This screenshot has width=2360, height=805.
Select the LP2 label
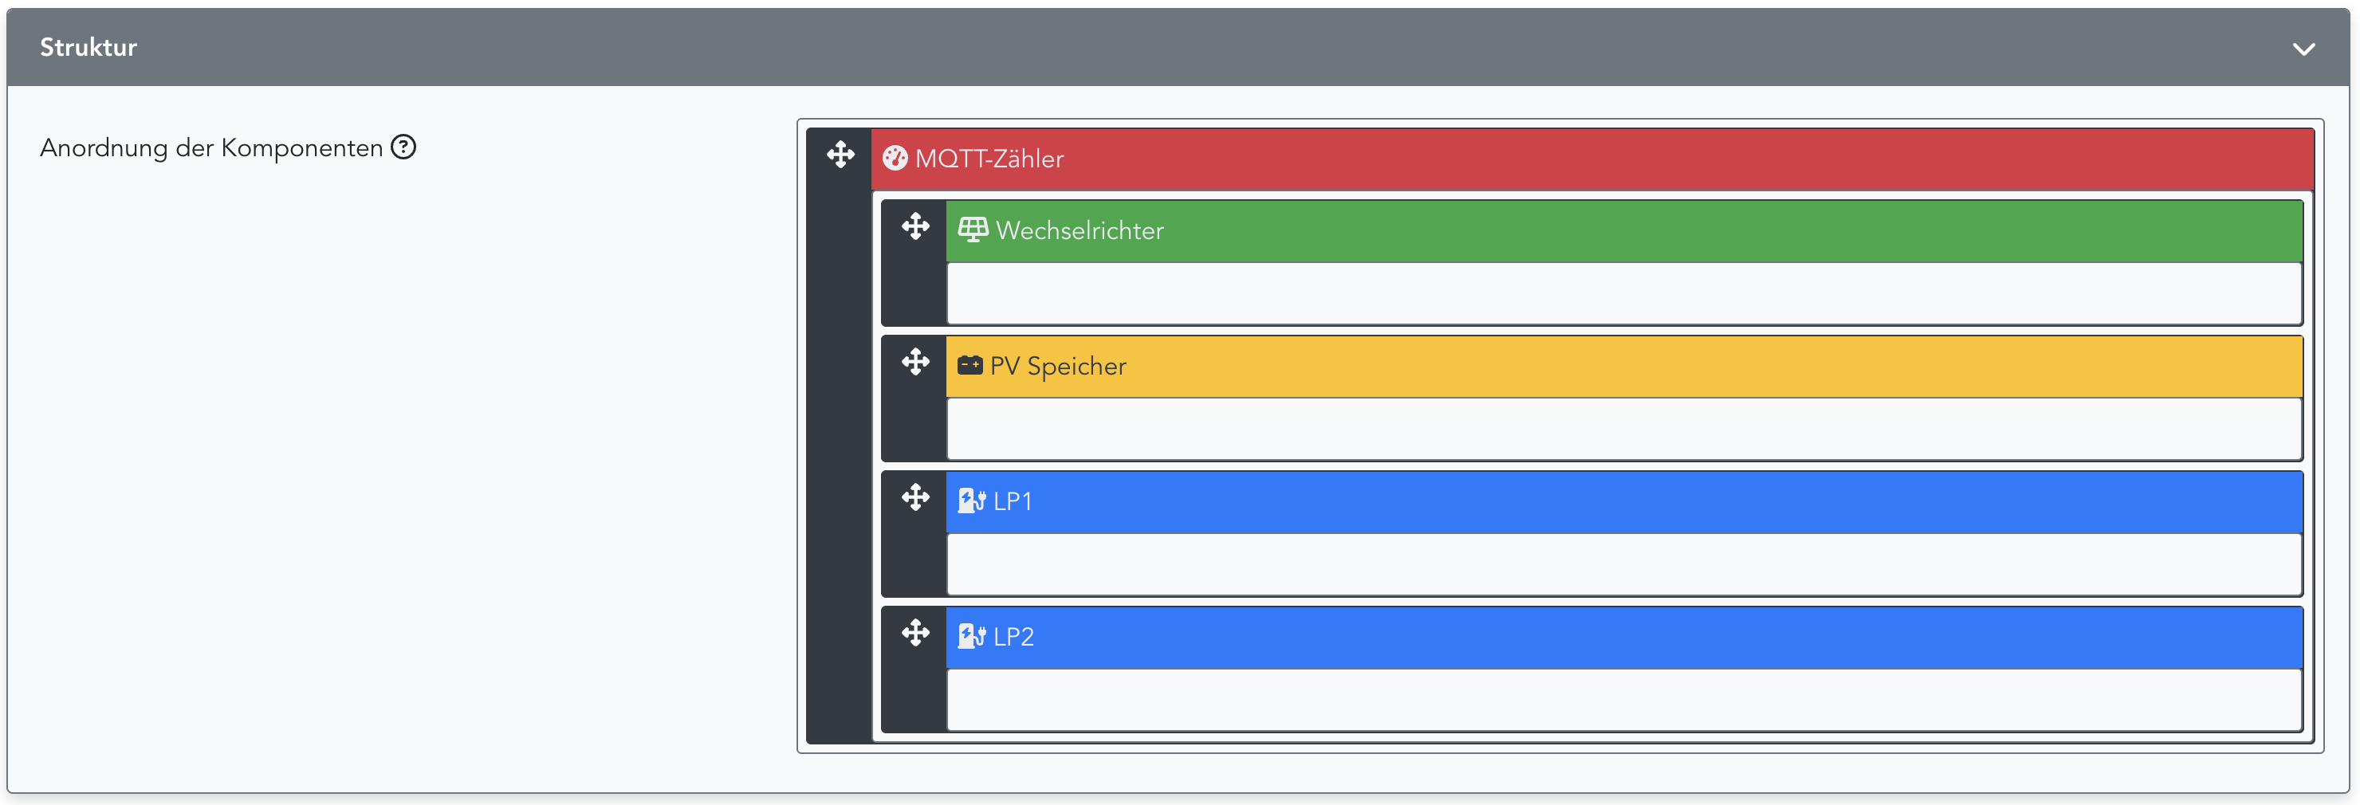[1014, 637]
